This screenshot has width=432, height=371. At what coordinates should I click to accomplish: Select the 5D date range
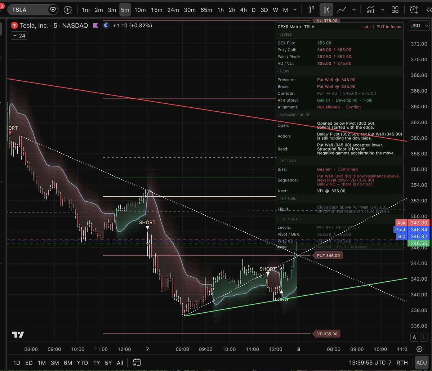pyautogui.click(x=29, y=363)
